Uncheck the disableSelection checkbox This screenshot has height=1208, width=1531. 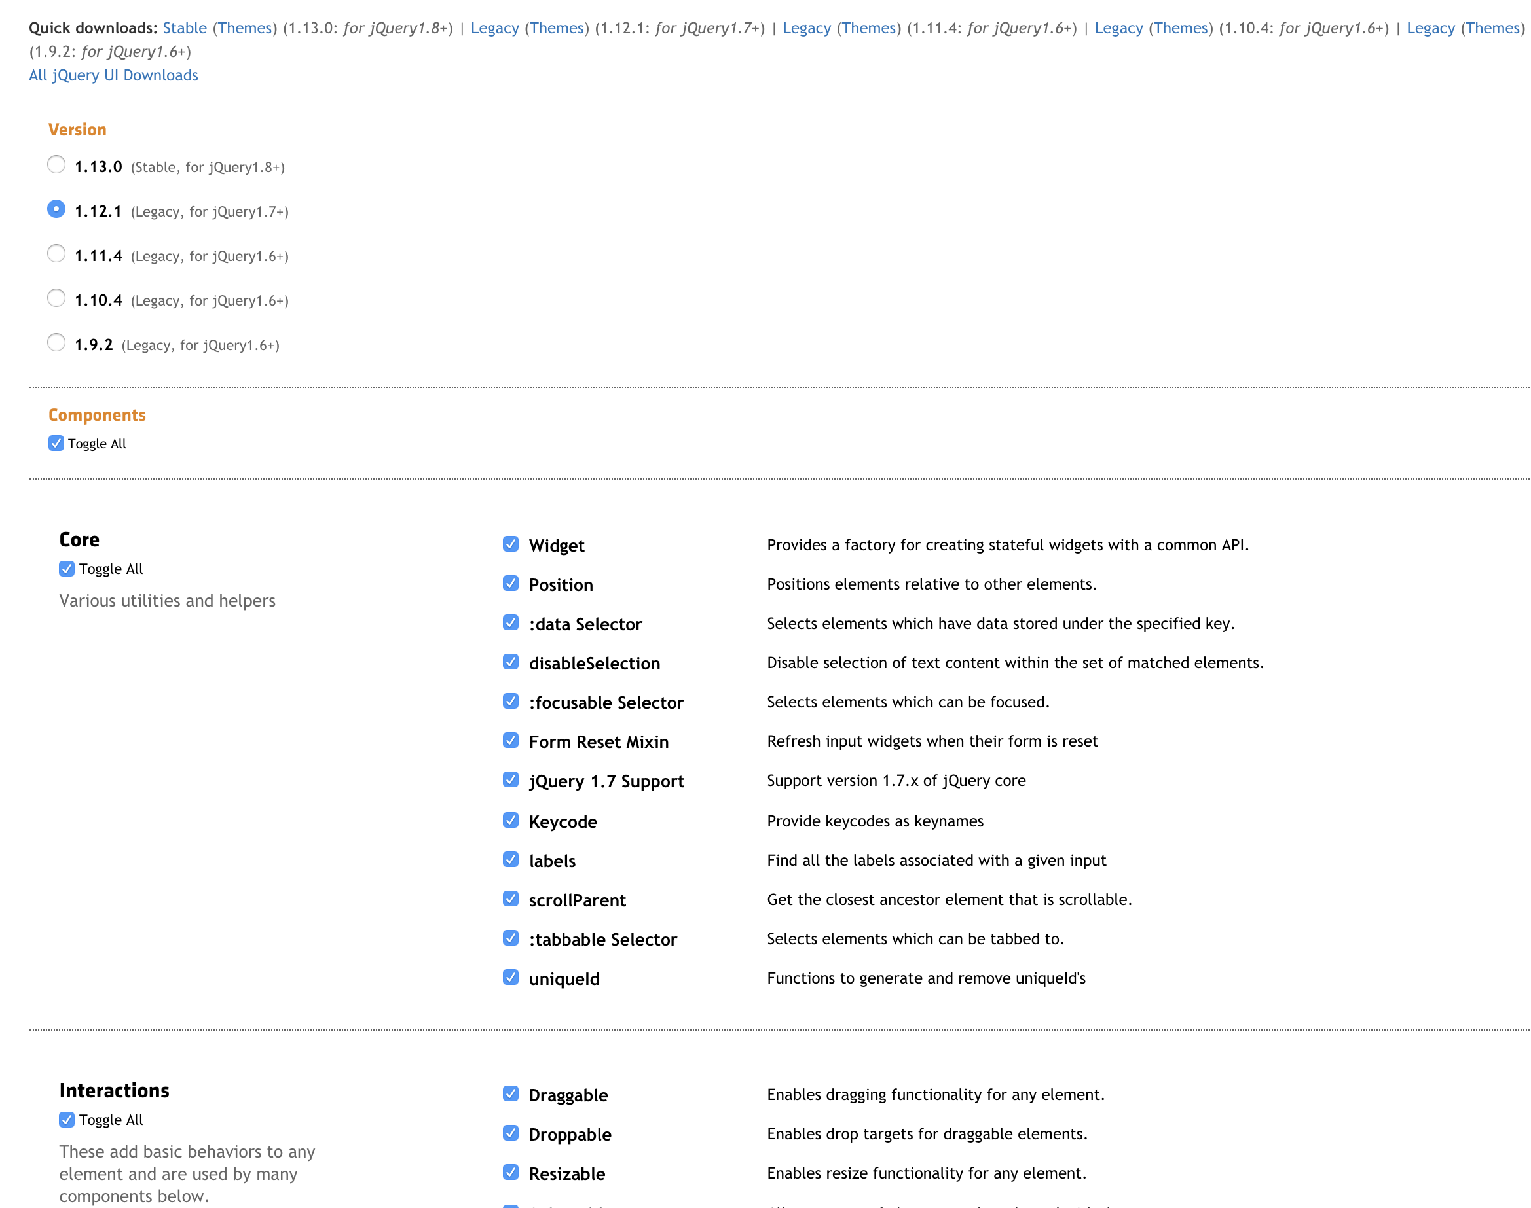coord(510,662)
